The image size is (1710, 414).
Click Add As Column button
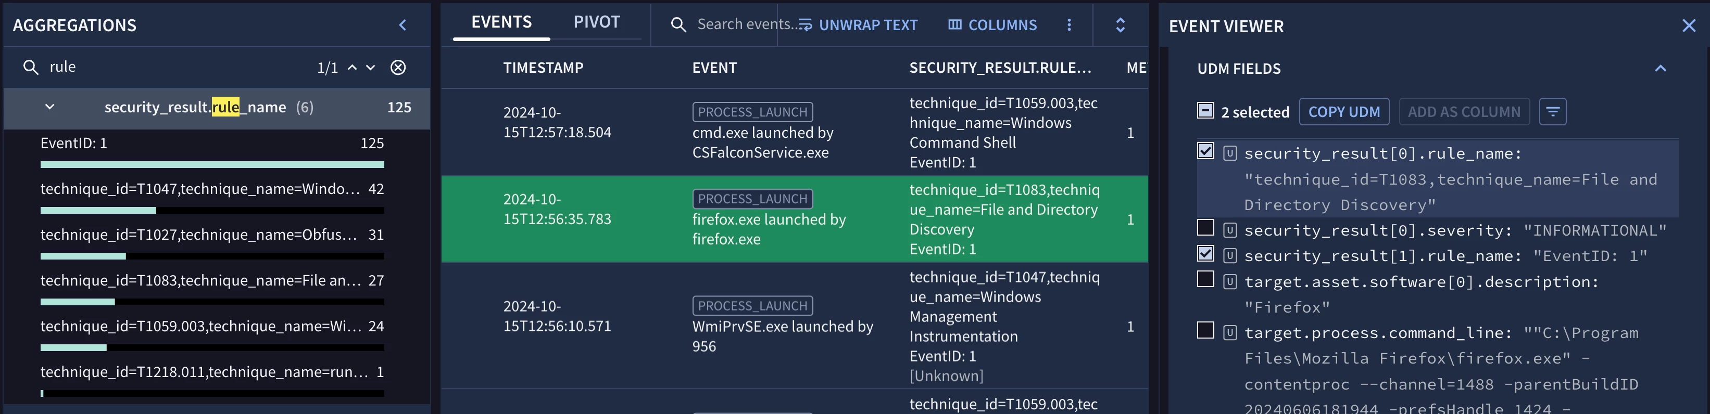point(1464,111)
